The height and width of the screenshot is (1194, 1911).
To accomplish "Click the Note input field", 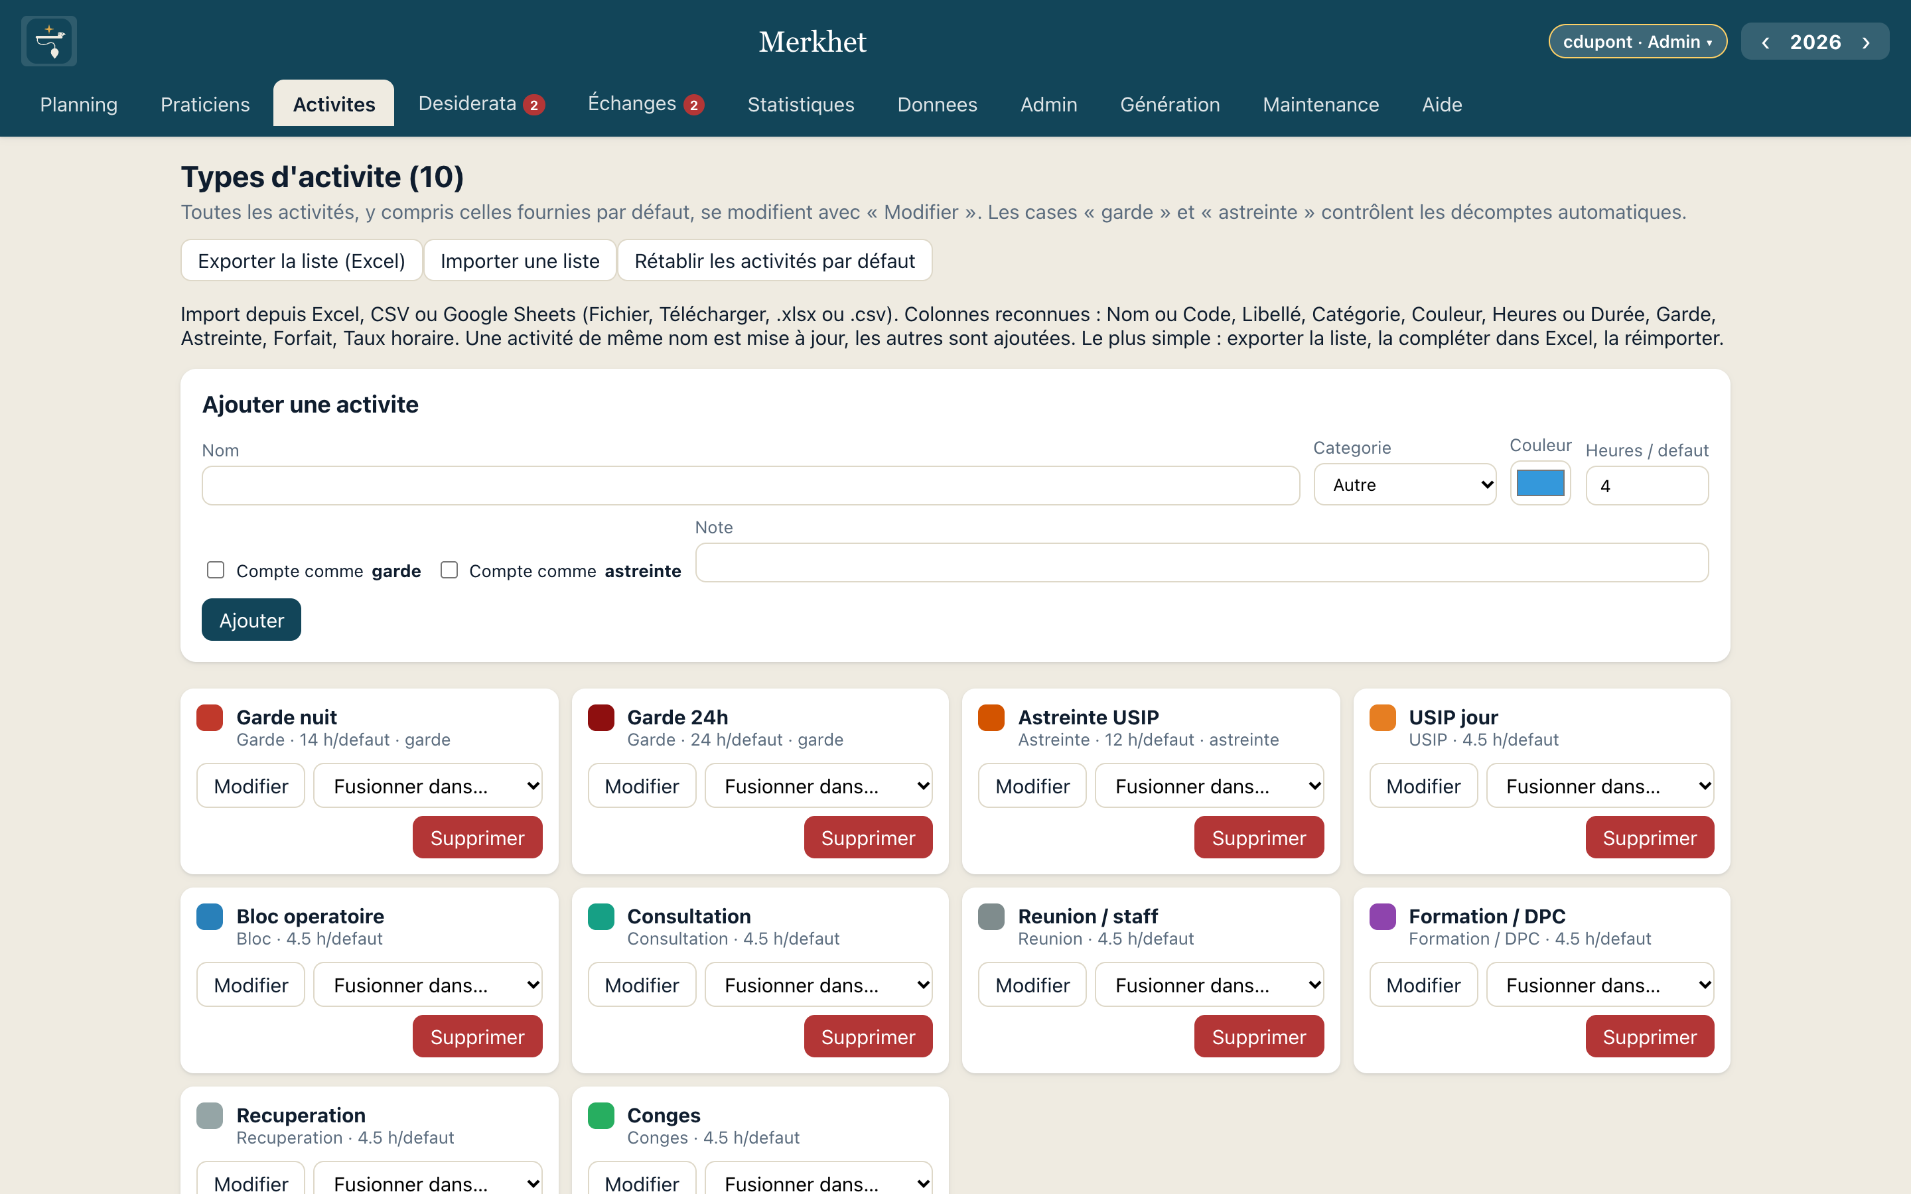I will coord(1202,563).
